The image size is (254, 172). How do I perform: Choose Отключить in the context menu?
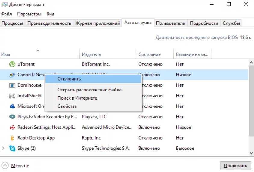pyautogui.click(x=93, y=79)
